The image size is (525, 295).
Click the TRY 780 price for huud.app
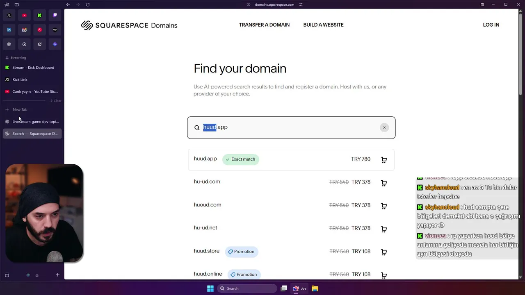coord(361,159)
